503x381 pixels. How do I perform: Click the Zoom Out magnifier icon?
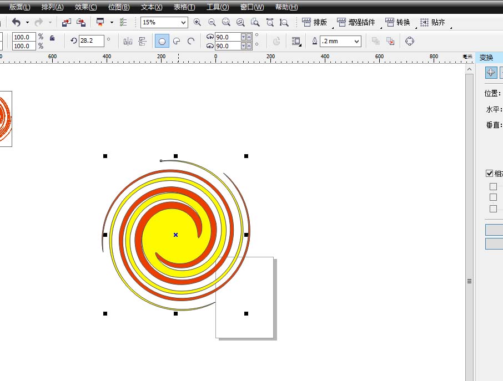[x=212, y=22]
